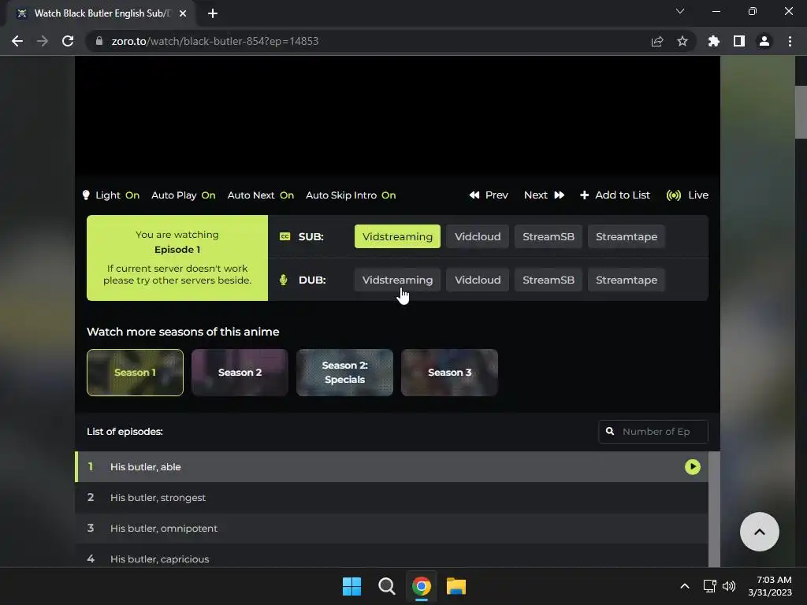Bookmark this page with the star icon

click(x=682, y=41)
